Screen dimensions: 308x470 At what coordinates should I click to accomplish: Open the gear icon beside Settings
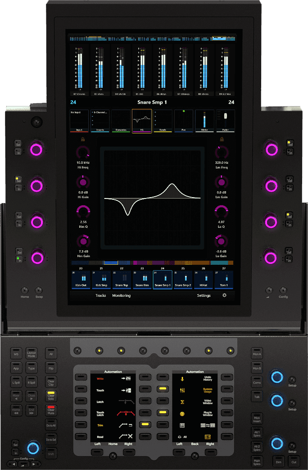point(224,295)
